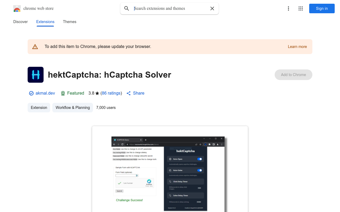The image size is (340, 212).
Task: Open the Learn more link in banner
Action: [x=297, y=46]
